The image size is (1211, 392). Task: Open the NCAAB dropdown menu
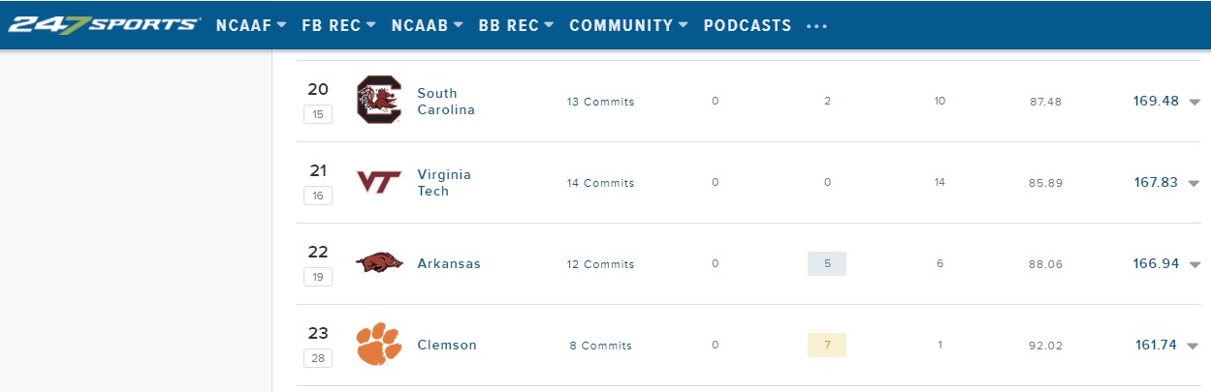427,26
